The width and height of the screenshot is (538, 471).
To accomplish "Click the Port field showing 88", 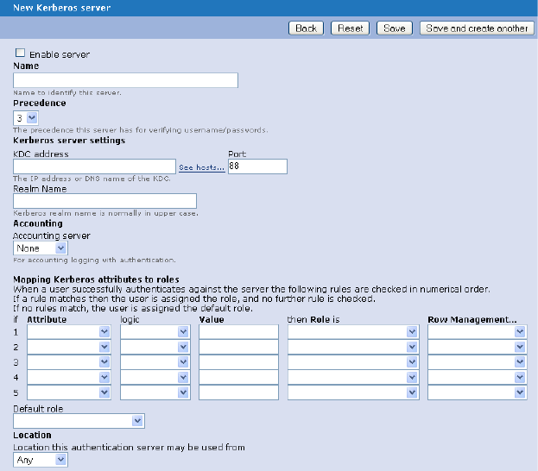I will click(x=257, y=166).
